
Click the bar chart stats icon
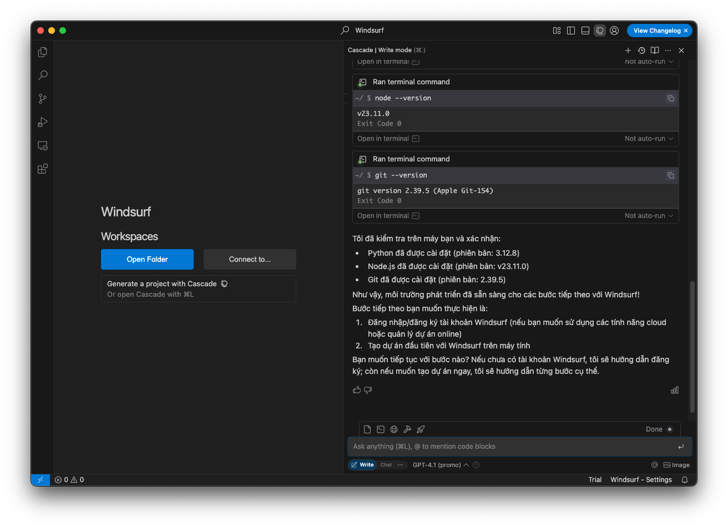tap(675, 390)
